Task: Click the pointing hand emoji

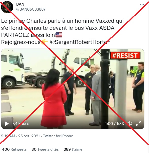Action: coord(45,42)
